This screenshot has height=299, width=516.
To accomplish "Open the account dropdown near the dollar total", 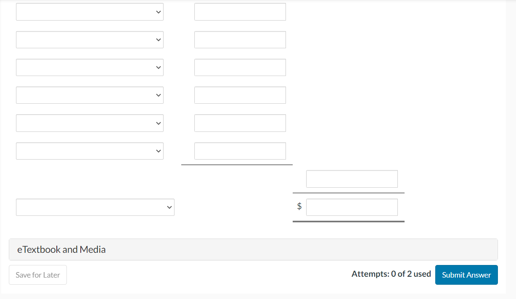I will point(95,207).
